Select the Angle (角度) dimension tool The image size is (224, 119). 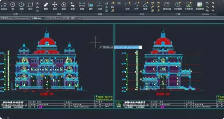(145, 5)
